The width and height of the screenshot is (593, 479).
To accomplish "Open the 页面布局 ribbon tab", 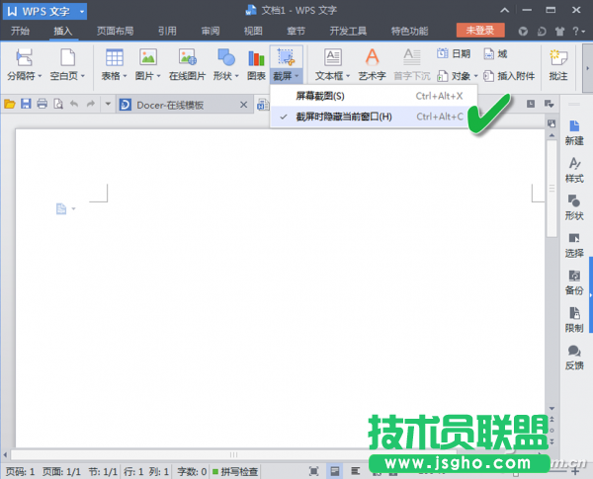I will 116,31.
